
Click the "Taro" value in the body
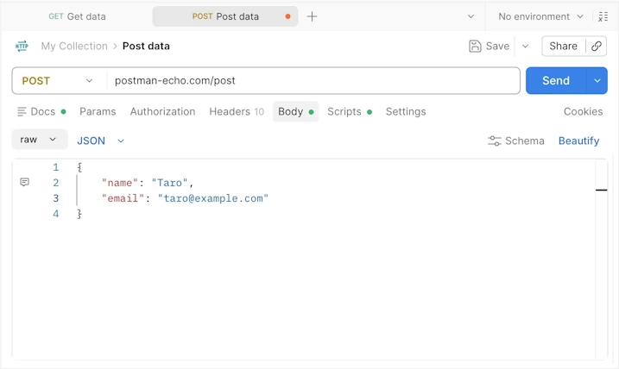click(x=169, y=183)
